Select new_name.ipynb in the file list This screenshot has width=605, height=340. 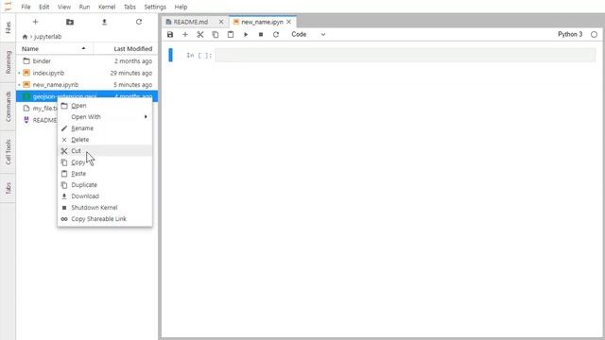pyautogui.click(x=87, y=84)
